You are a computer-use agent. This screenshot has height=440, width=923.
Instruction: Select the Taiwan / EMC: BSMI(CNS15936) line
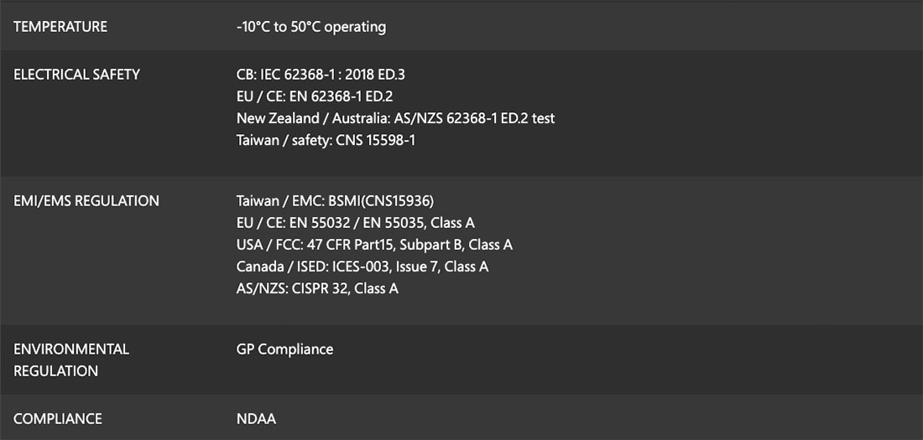[x=336, y=201]
